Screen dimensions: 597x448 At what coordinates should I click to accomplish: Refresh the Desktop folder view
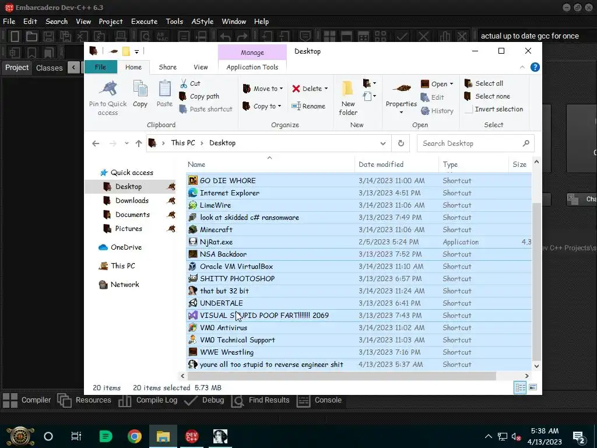tap(401, 143)
